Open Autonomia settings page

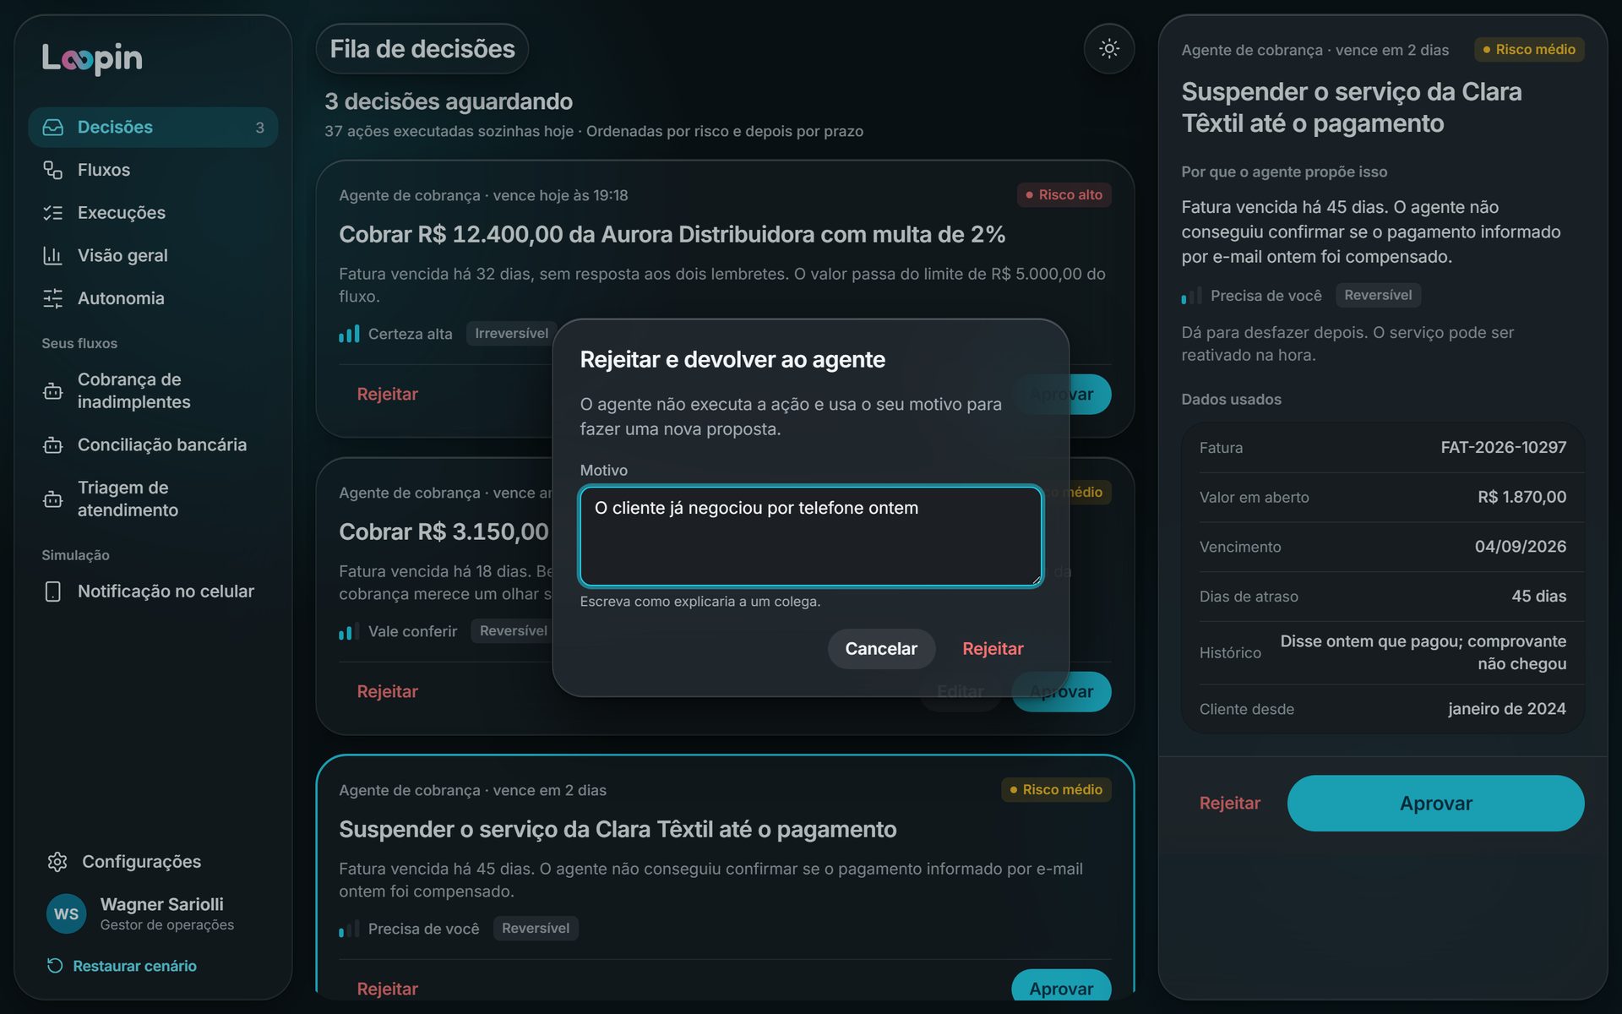(x=153, y=298)
